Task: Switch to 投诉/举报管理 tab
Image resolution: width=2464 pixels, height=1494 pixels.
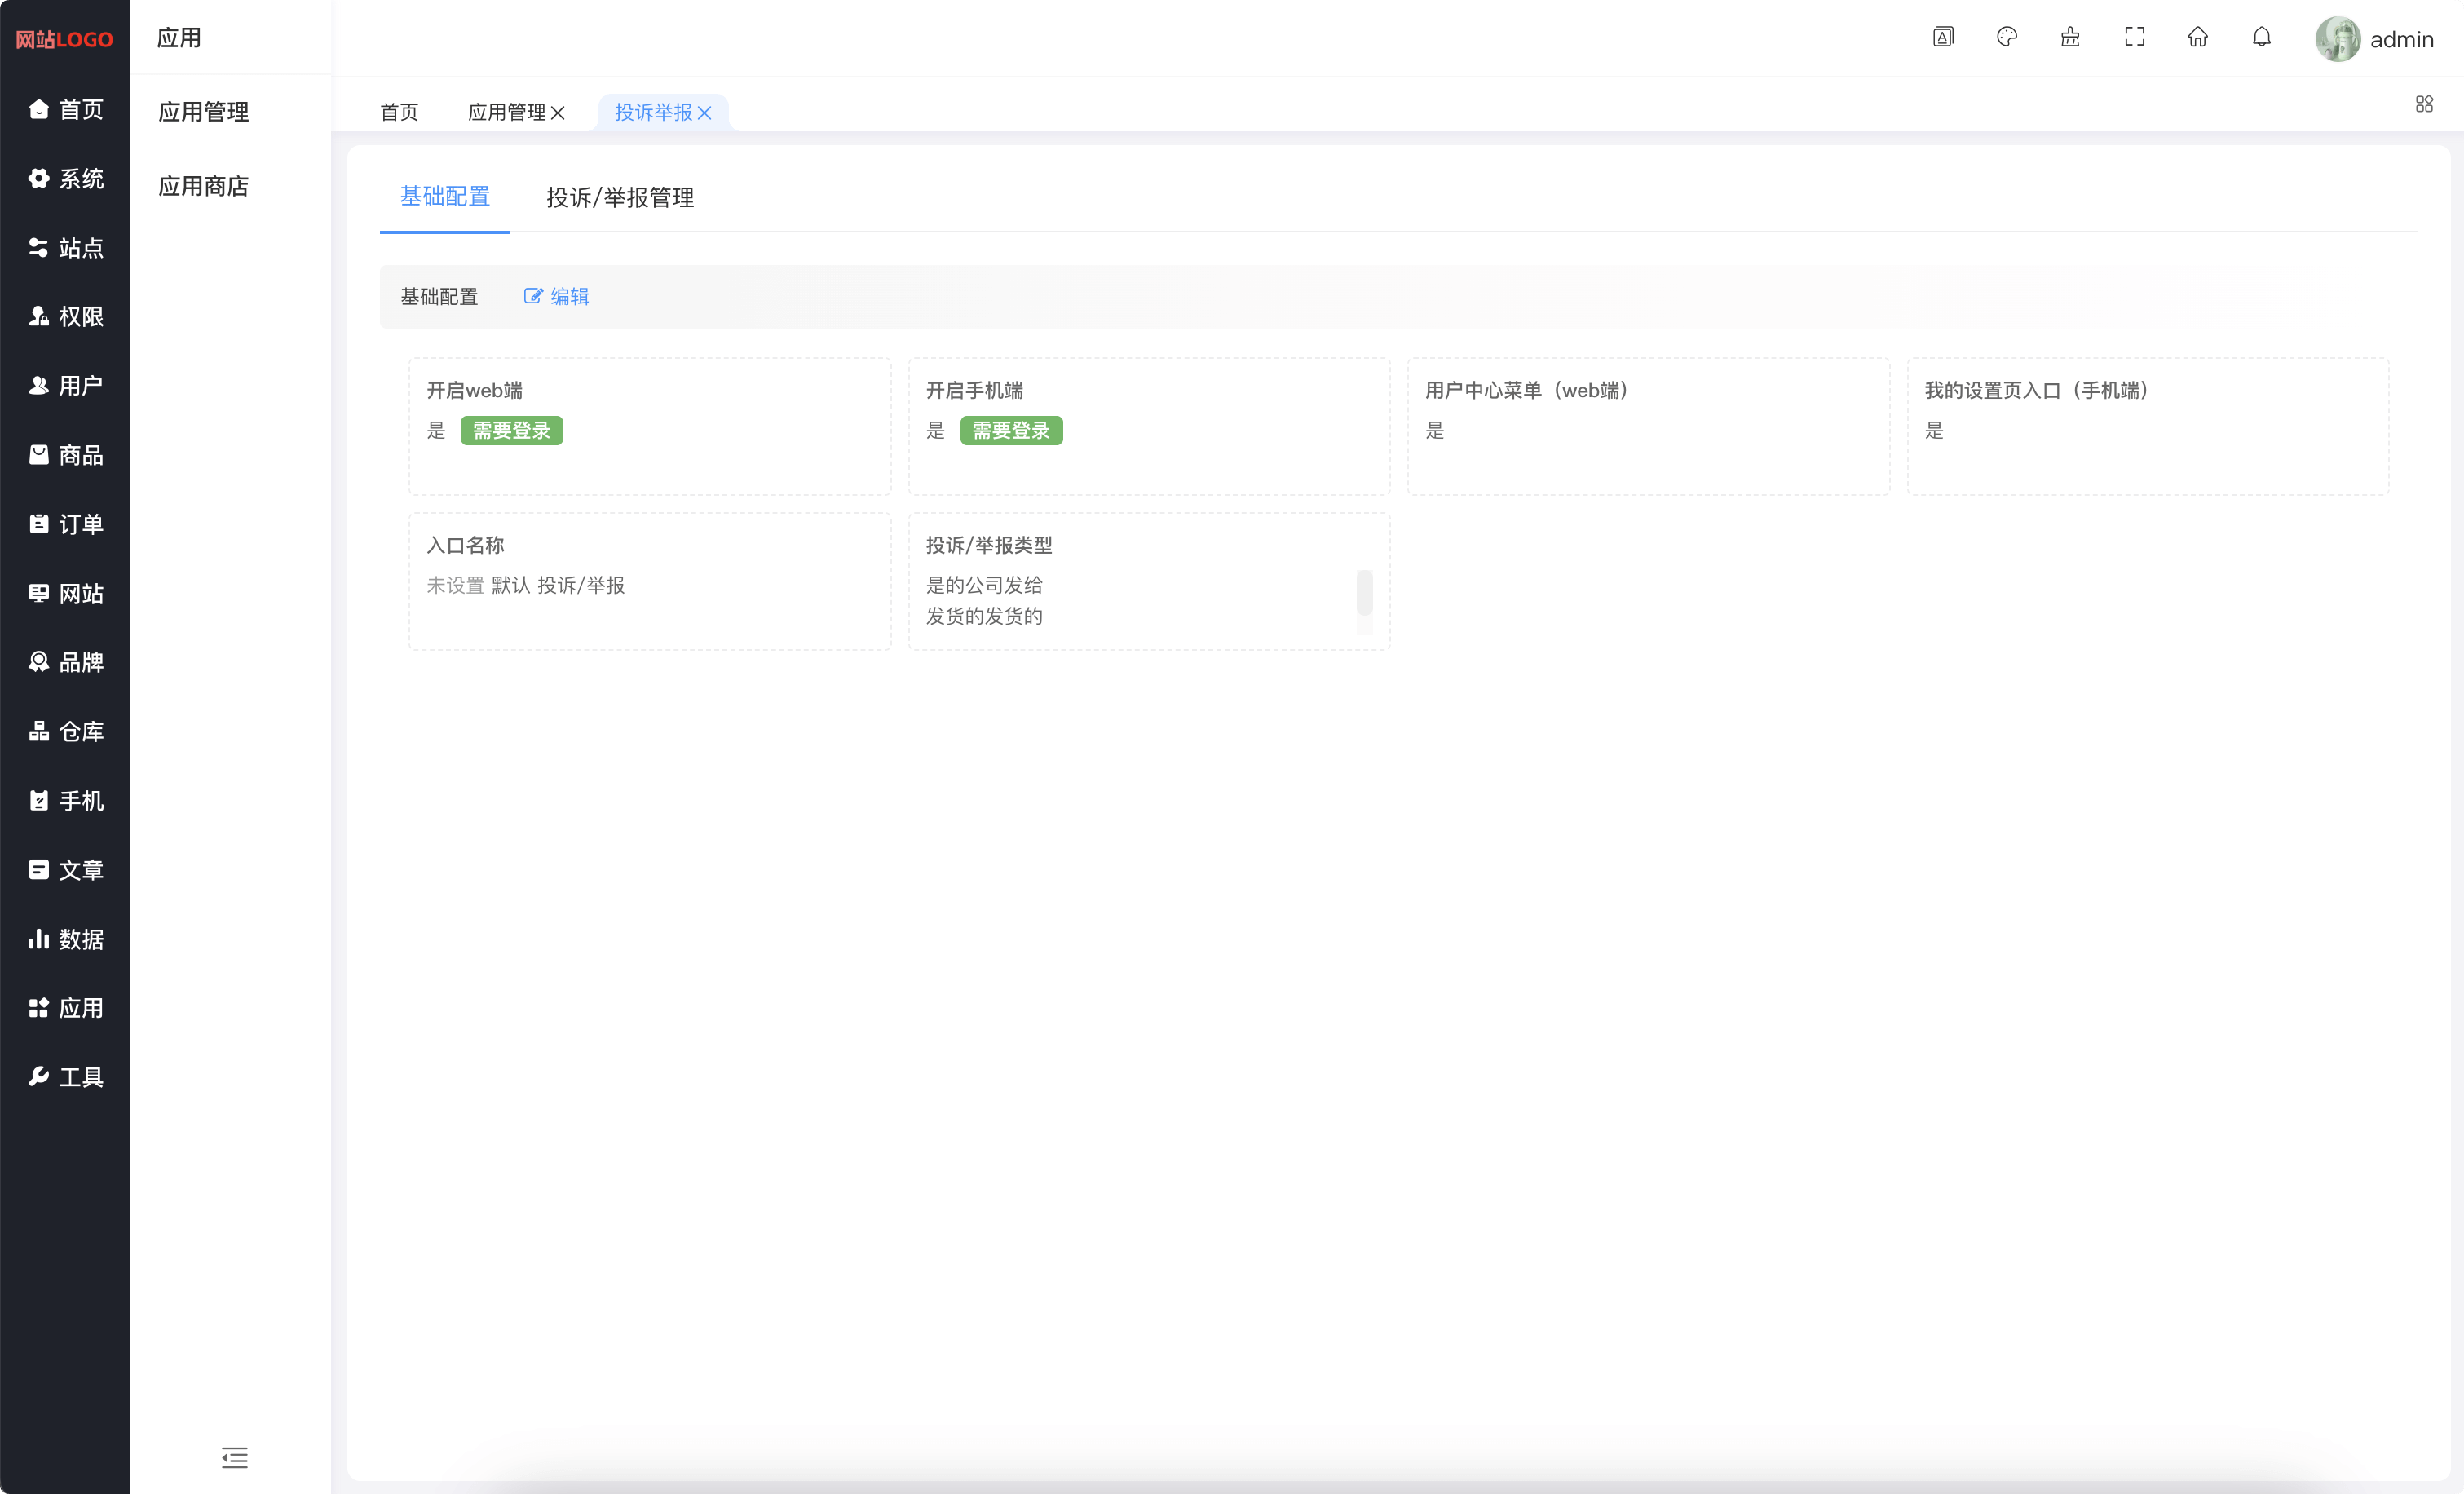Action: tap(620, 197)
